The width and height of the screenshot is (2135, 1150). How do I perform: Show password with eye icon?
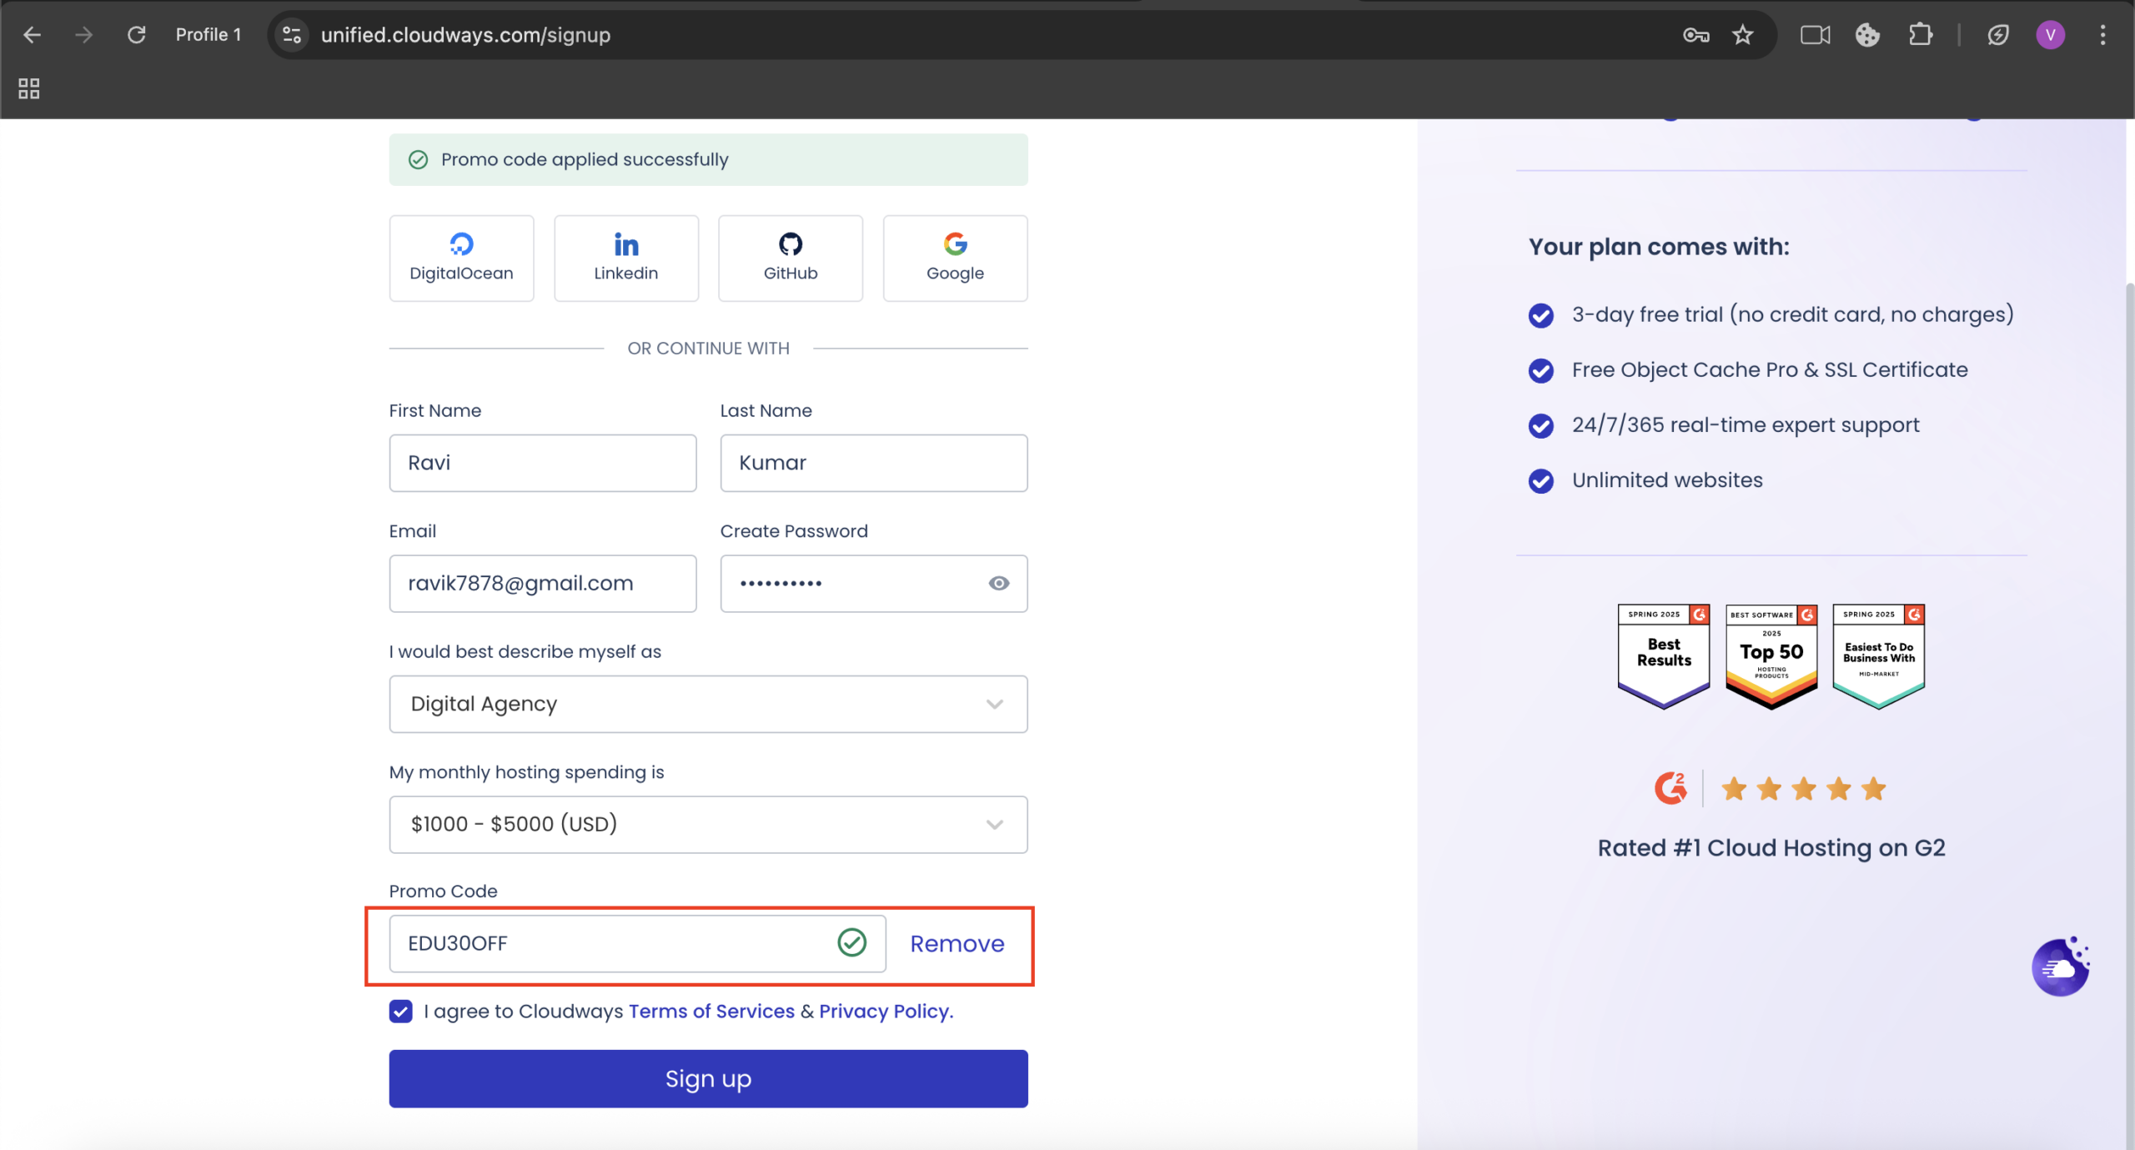(x=999, y=584)
